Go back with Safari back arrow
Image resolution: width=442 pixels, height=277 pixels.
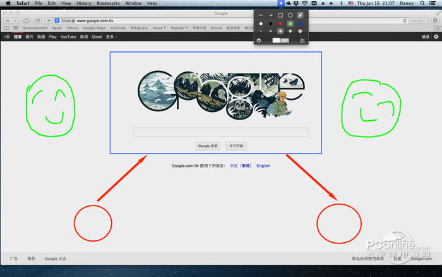coord(8,21)
